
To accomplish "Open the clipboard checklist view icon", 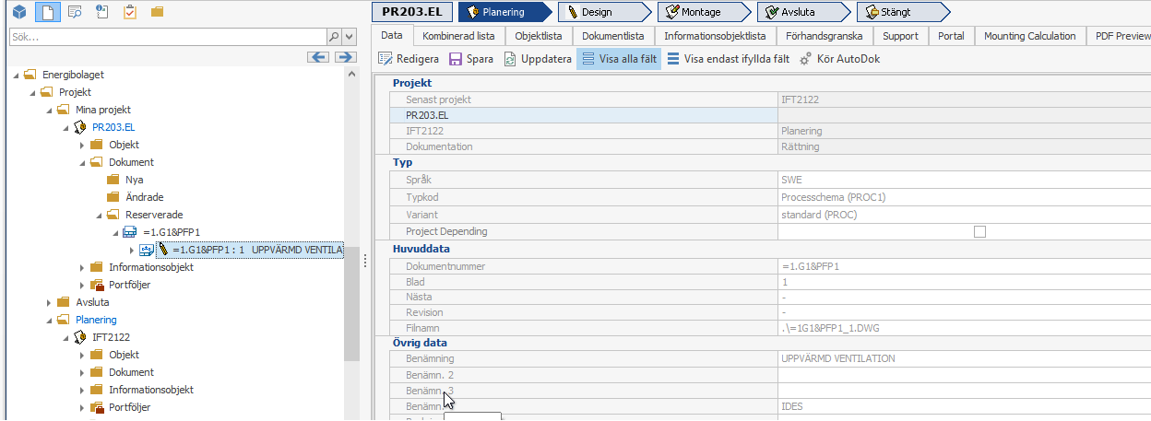I will pos(130,12).
